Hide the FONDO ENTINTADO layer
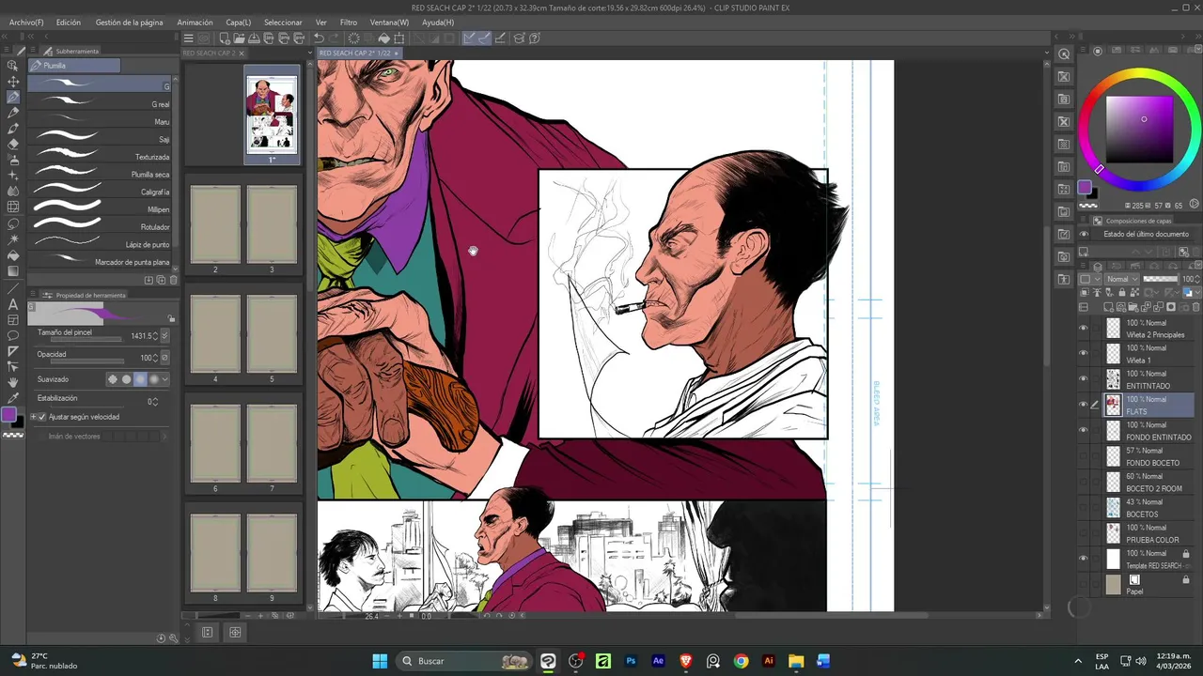The image size is (1203, 676). [x=1083, y=430]
